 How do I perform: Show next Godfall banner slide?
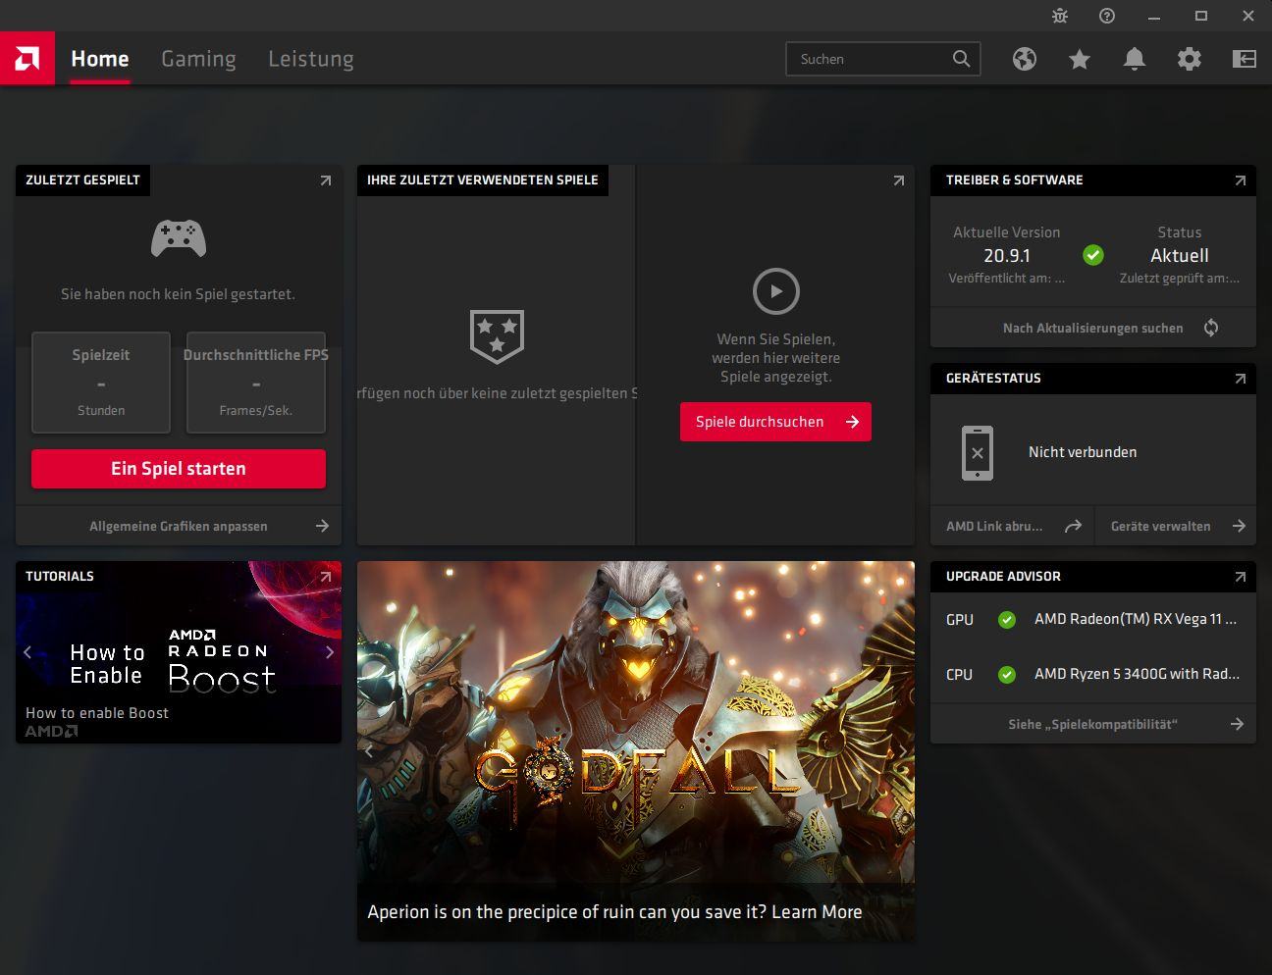click(903, 751)
